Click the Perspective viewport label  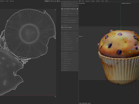click(82, 3)
